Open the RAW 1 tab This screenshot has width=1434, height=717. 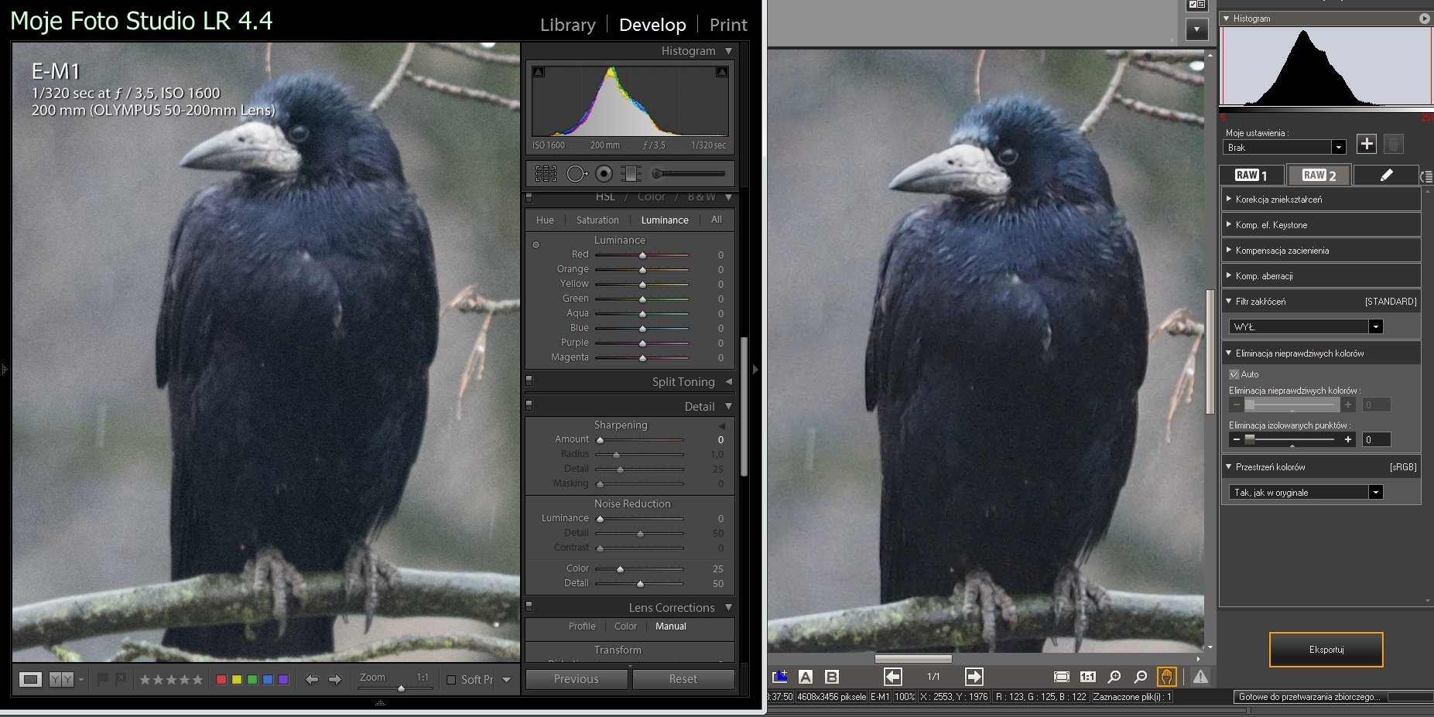(1251, 176)
